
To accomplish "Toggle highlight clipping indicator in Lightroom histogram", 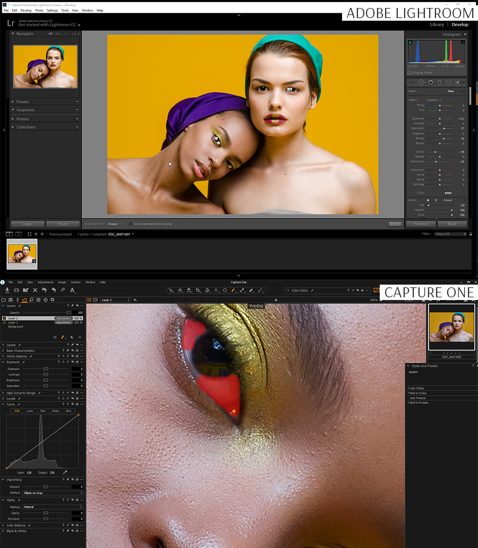I will coord(463,42).
